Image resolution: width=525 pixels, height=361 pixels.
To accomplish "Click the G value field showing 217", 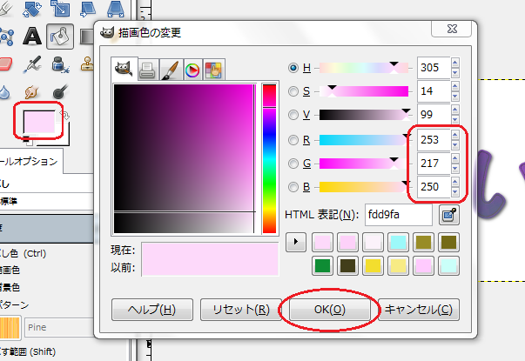I will [434, 164].
